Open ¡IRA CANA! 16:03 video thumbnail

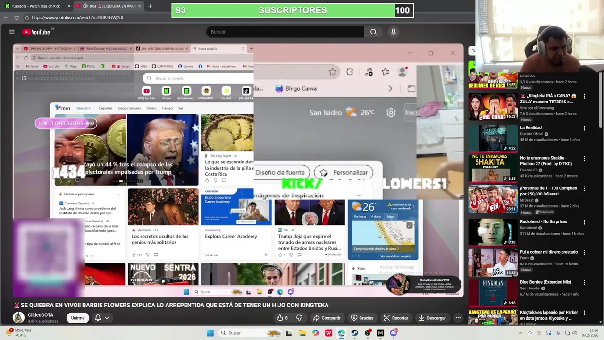point(493,107)
